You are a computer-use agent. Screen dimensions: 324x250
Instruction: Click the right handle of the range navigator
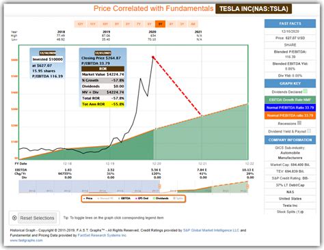[x=247, y=186]
